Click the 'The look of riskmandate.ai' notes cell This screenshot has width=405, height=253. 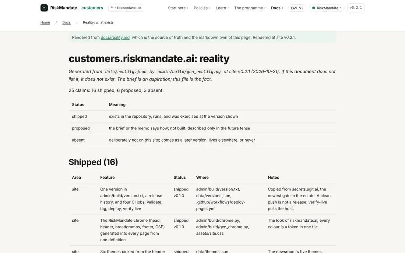click(x=299, y=224)
